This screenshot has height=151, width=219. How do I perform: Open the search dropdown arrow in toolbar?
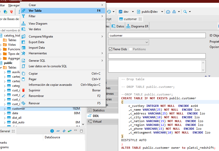pos(190,12)
